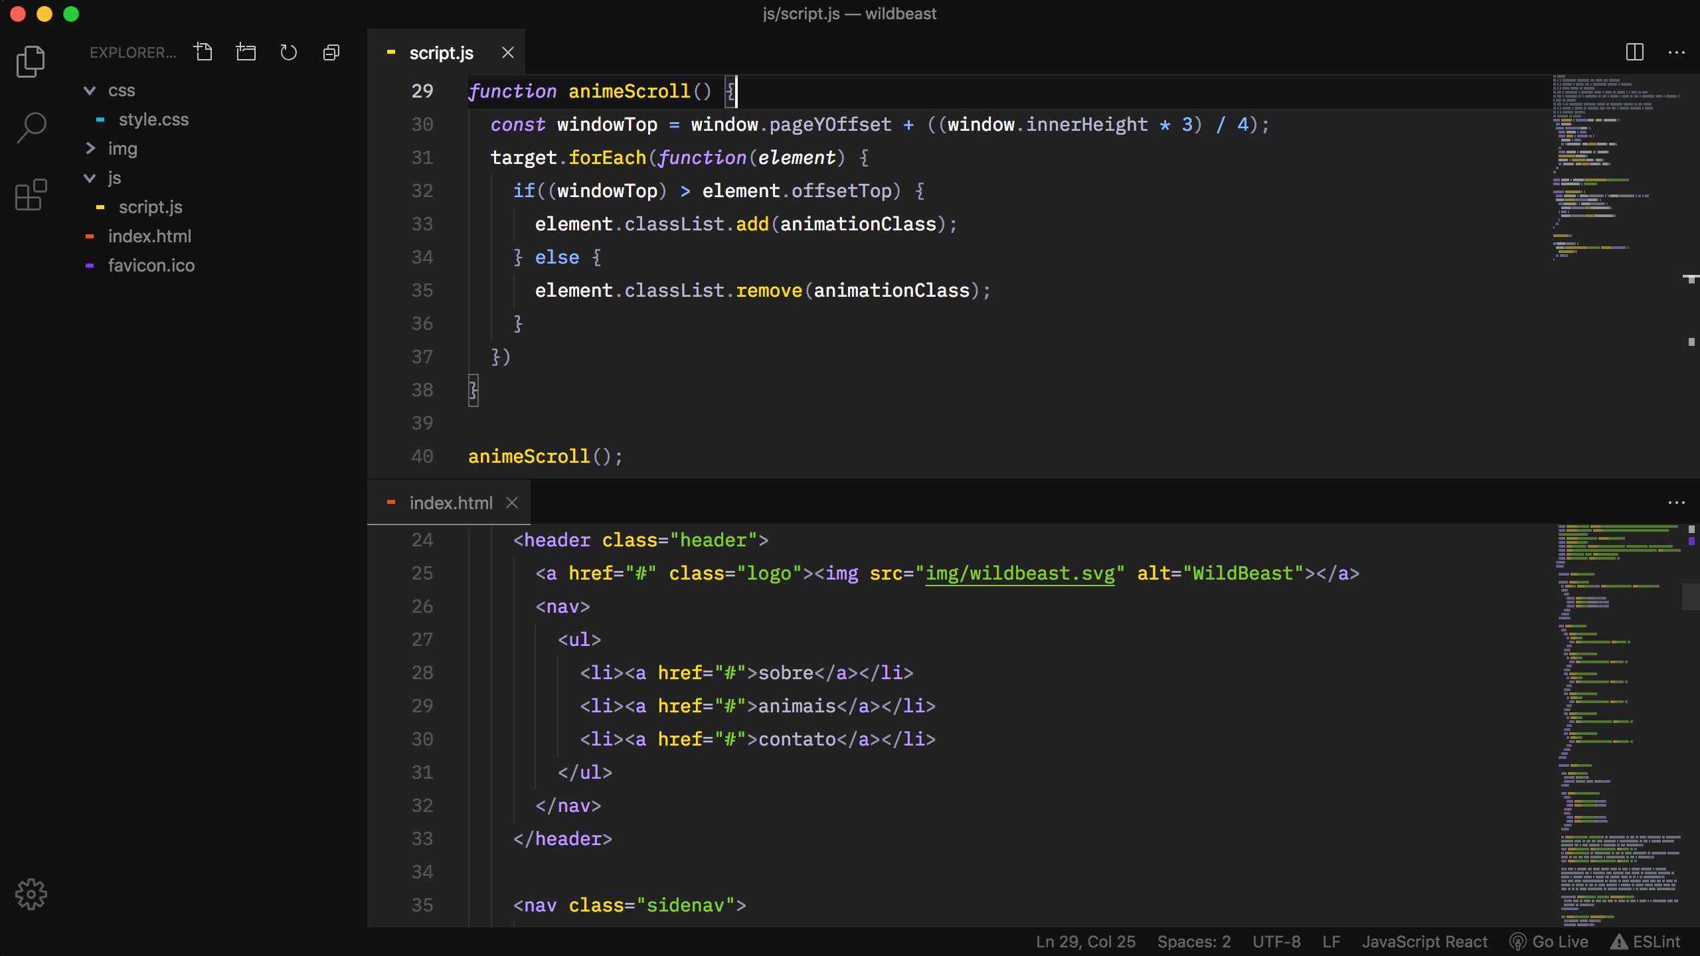Click the New Folder icon
The width and height of the screenshot is (1700, 956).
[246, 52]
